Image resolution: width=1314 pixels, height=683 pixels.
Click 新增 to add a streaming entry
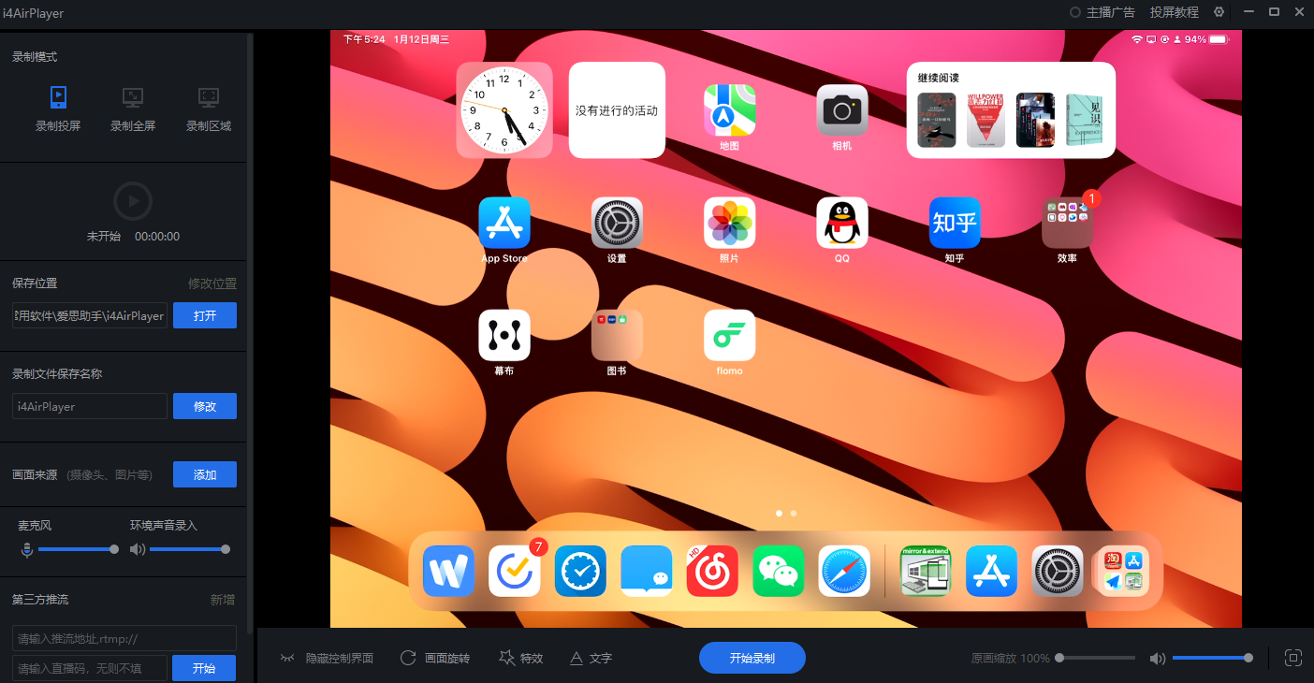pyautogui.click(x=223, y=599)
